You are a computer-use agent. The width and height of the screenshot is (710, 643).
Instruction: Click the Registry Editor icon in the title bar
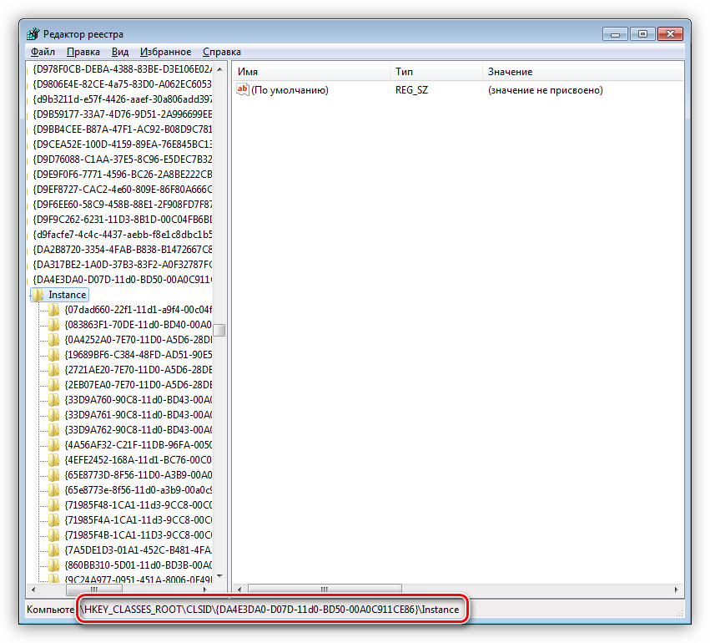click(33, 34)
